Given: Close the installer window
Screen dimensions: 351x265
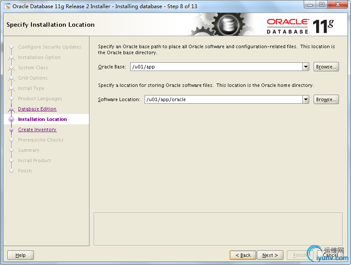Looking at the screenshot, I should (338, 5).
